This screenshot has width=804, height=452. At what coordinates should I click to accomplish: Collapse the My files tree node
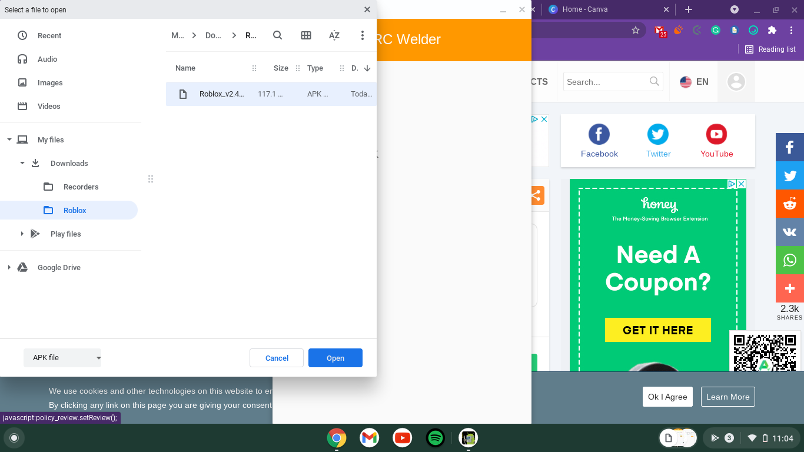(x=9, y=139)
